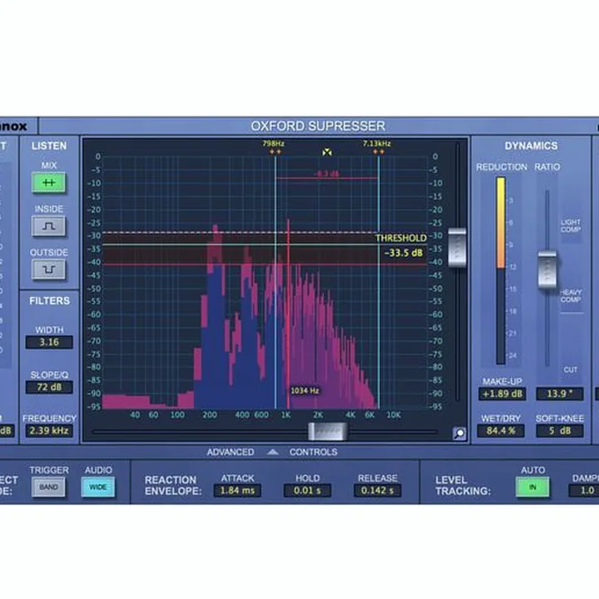Click the HOLD value 0.01 s
599x599 pixels.
(x=308, y=491)
